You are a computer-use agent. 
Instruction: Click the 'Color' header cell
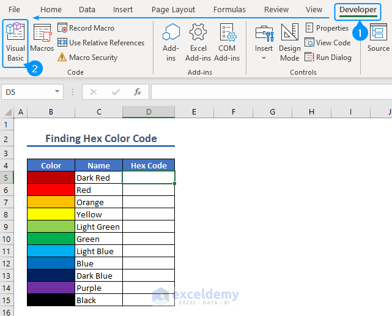tap(51, 165)
